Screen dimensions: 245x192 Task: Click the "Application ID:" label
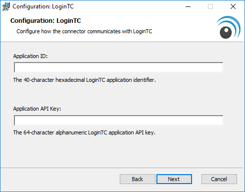30,56
